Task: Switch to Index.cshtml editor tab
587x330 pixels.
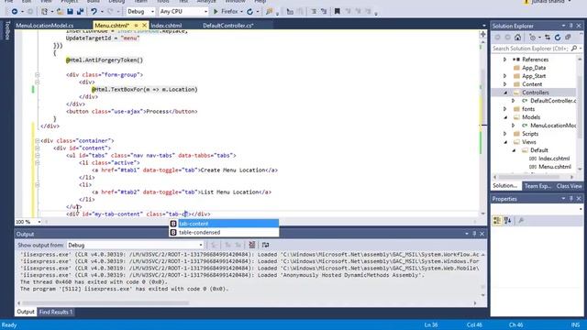Action: pyautogui.click(x=166, y=26)
